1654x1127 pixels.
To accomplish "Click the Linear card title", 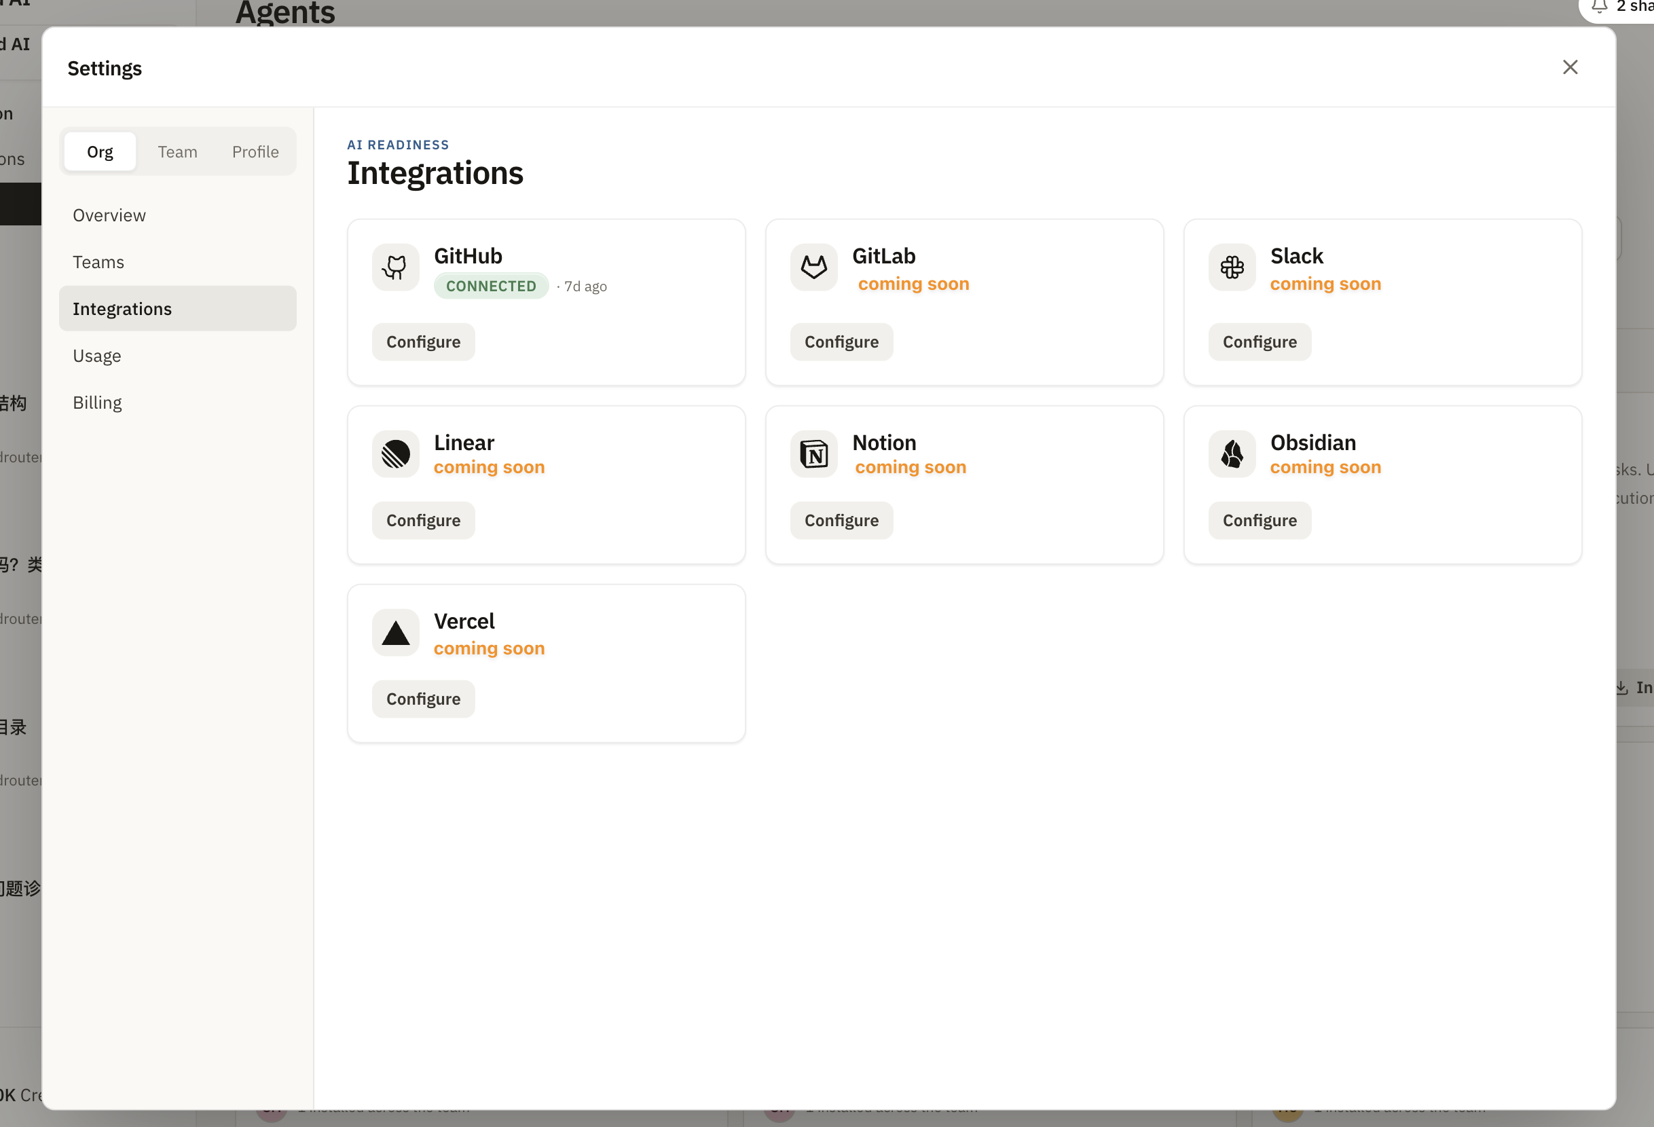I will pos(464,443).
